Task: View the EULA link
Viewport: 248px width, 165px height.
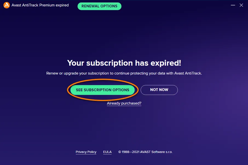Action: coord(107,152)
